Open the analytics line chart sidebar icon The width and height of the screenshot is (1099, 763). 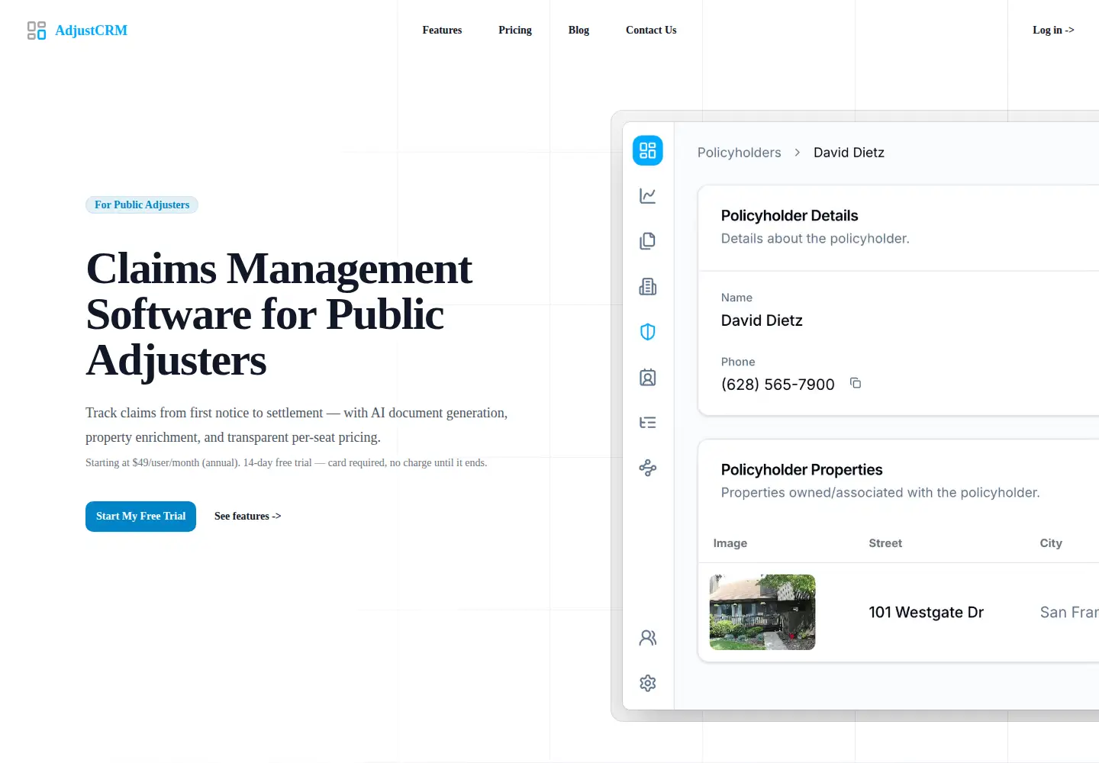[x=648, y=196]
